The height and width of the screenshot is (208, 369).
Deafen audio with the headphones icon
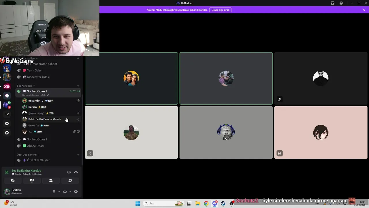[65, 192]
